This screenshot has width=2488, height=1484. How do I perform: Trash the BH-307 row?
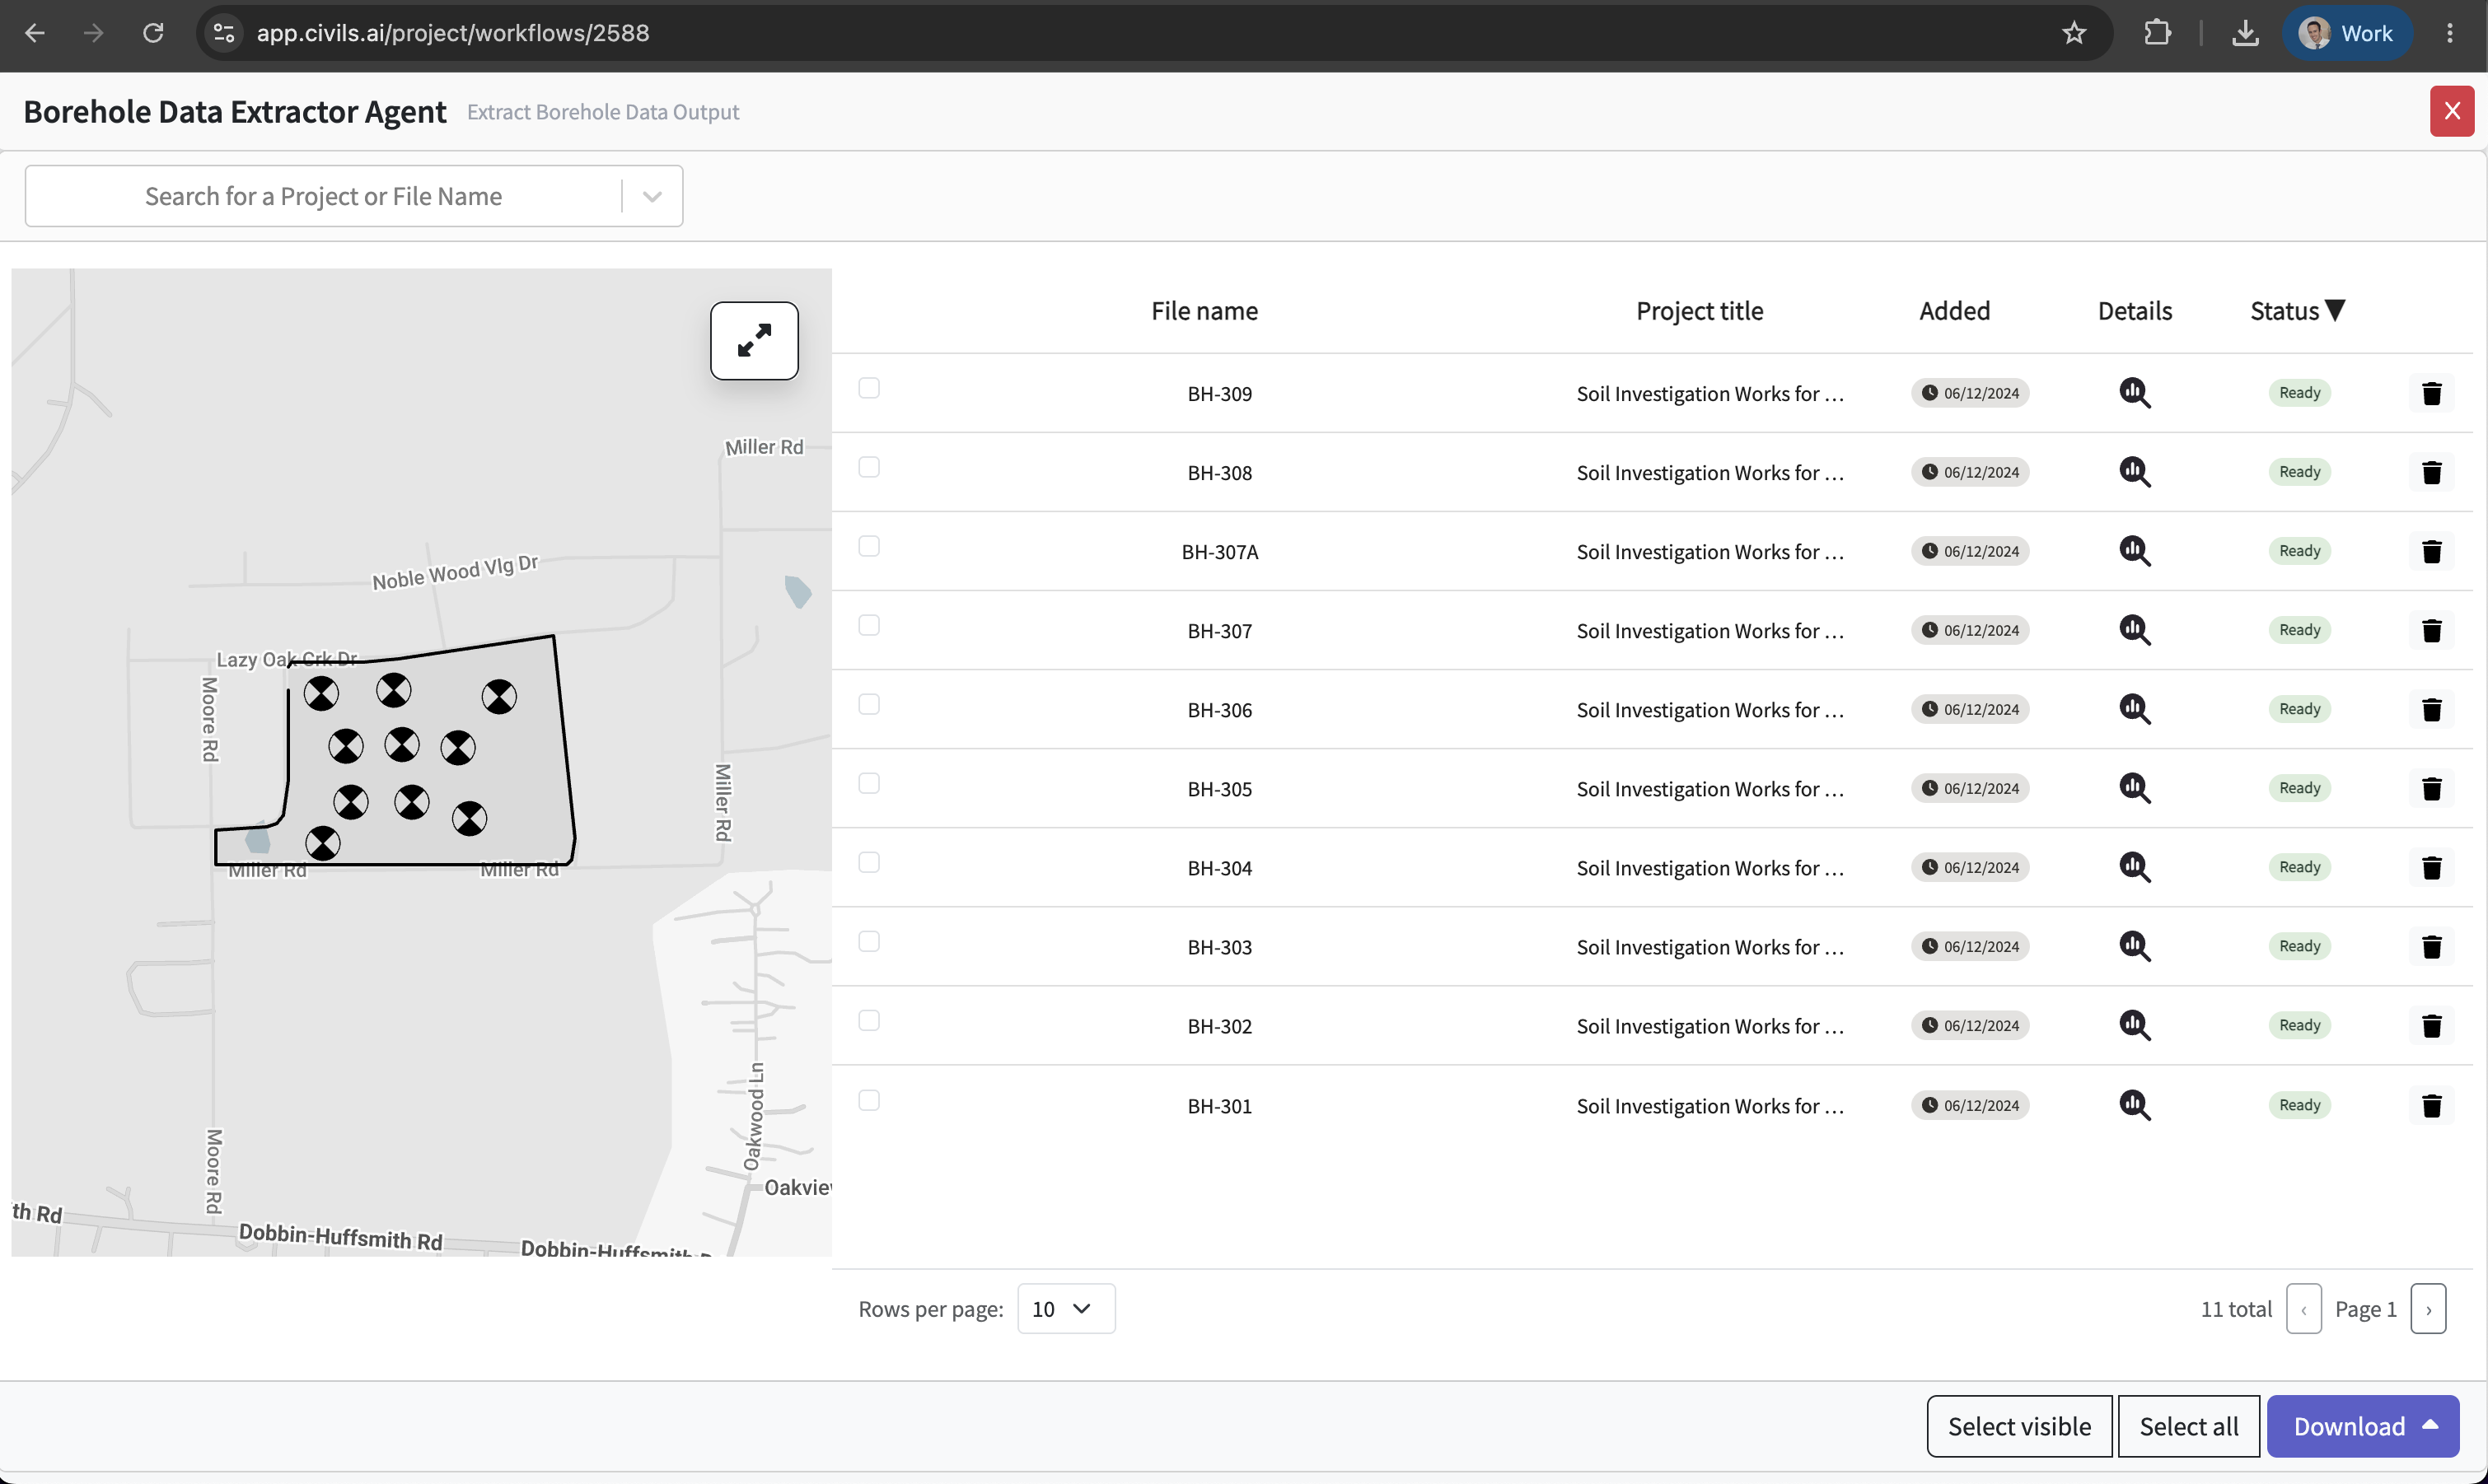tap(2431, 630)
